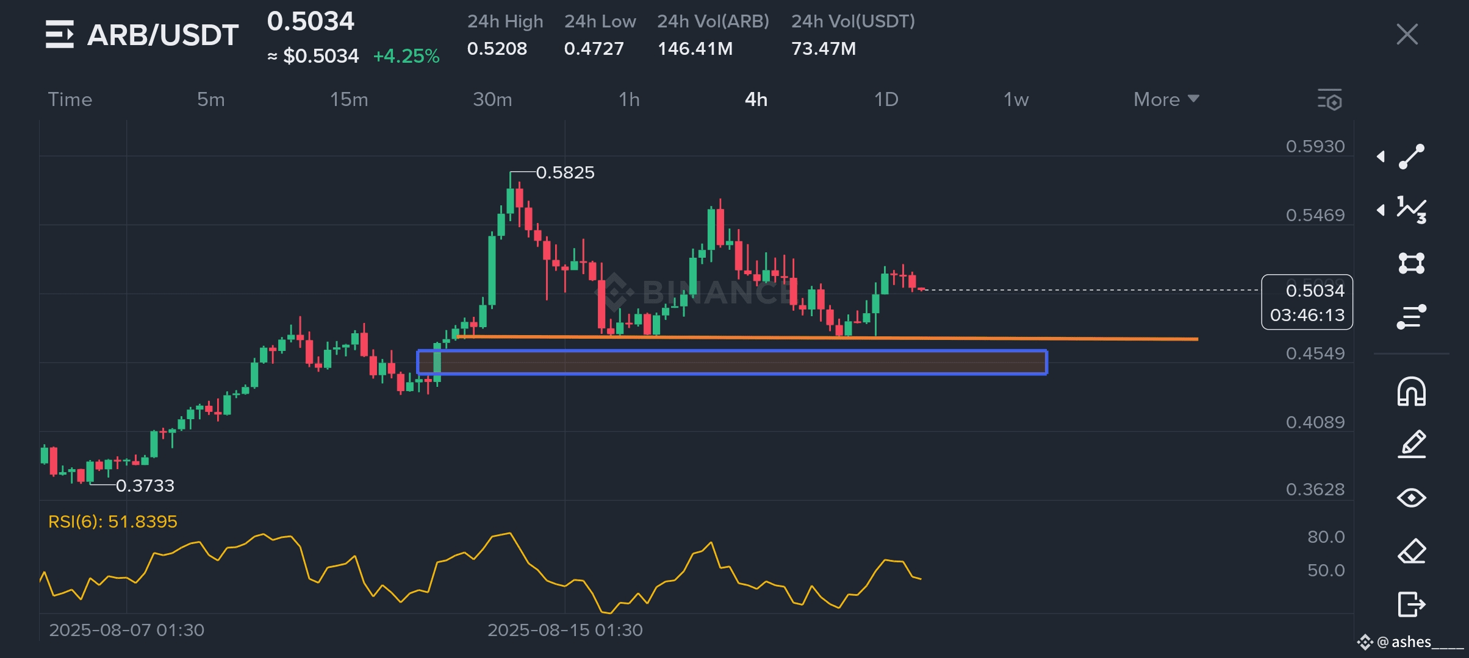Open the drawing-settings sliders tool
Image resolution: width=1469 pixels, height=658 pixels.
click(x=1412, y=317)
